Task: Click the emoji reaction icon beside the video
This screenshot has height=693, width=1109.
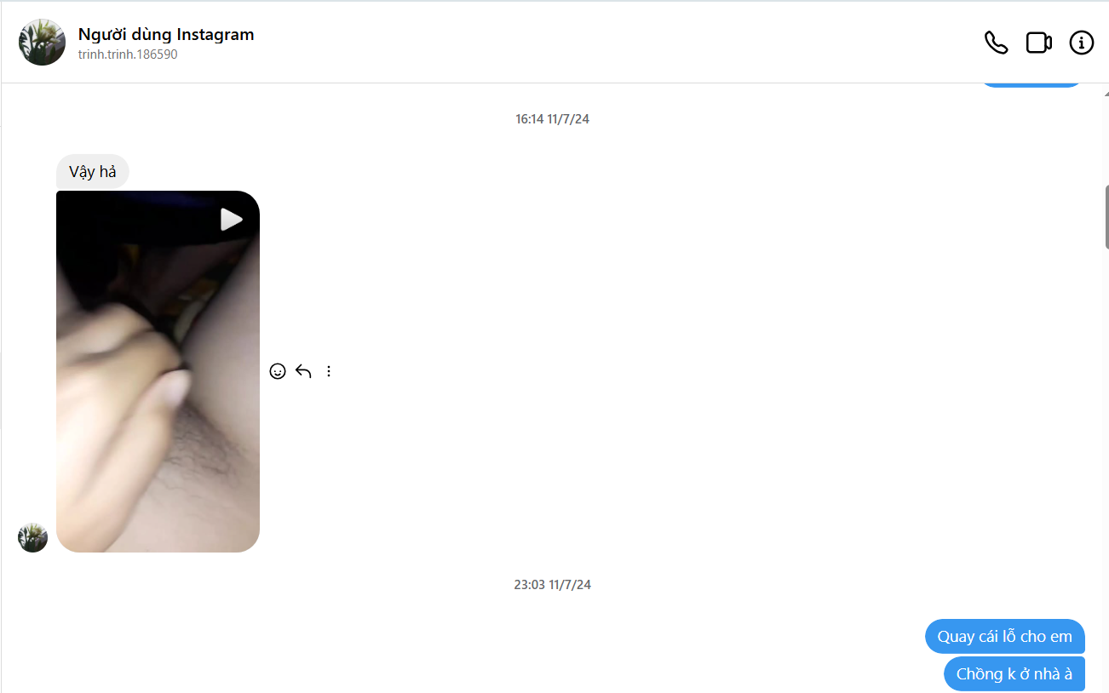Action: click(x=277, y=371)
